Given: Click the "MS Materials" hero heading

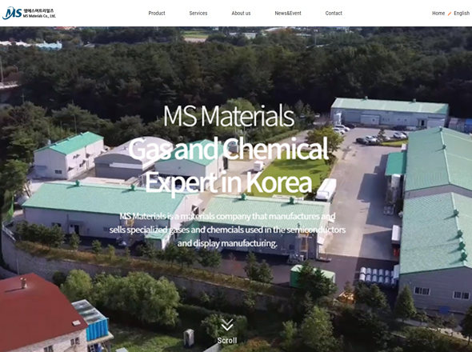Looking at the screenshot, I should click(229, 116).
